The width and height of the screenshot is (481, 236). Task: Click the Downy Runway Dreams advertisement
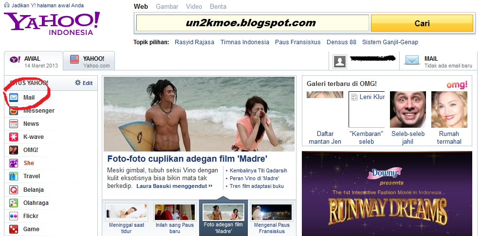[x=387, y=194]
